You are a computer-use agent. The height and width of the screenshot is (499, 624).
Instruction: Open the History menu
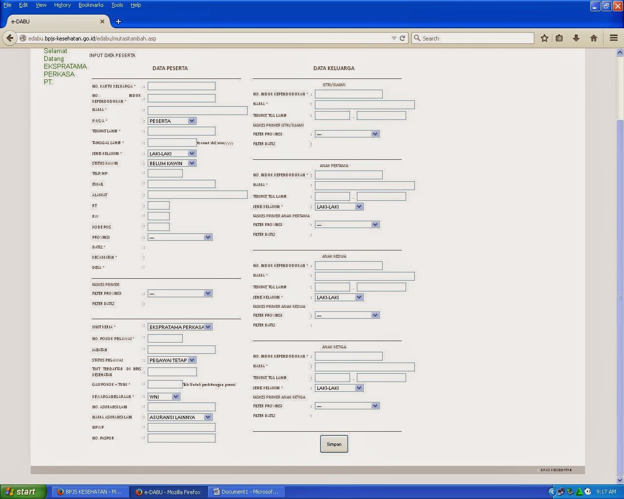[x=62, y=5]
